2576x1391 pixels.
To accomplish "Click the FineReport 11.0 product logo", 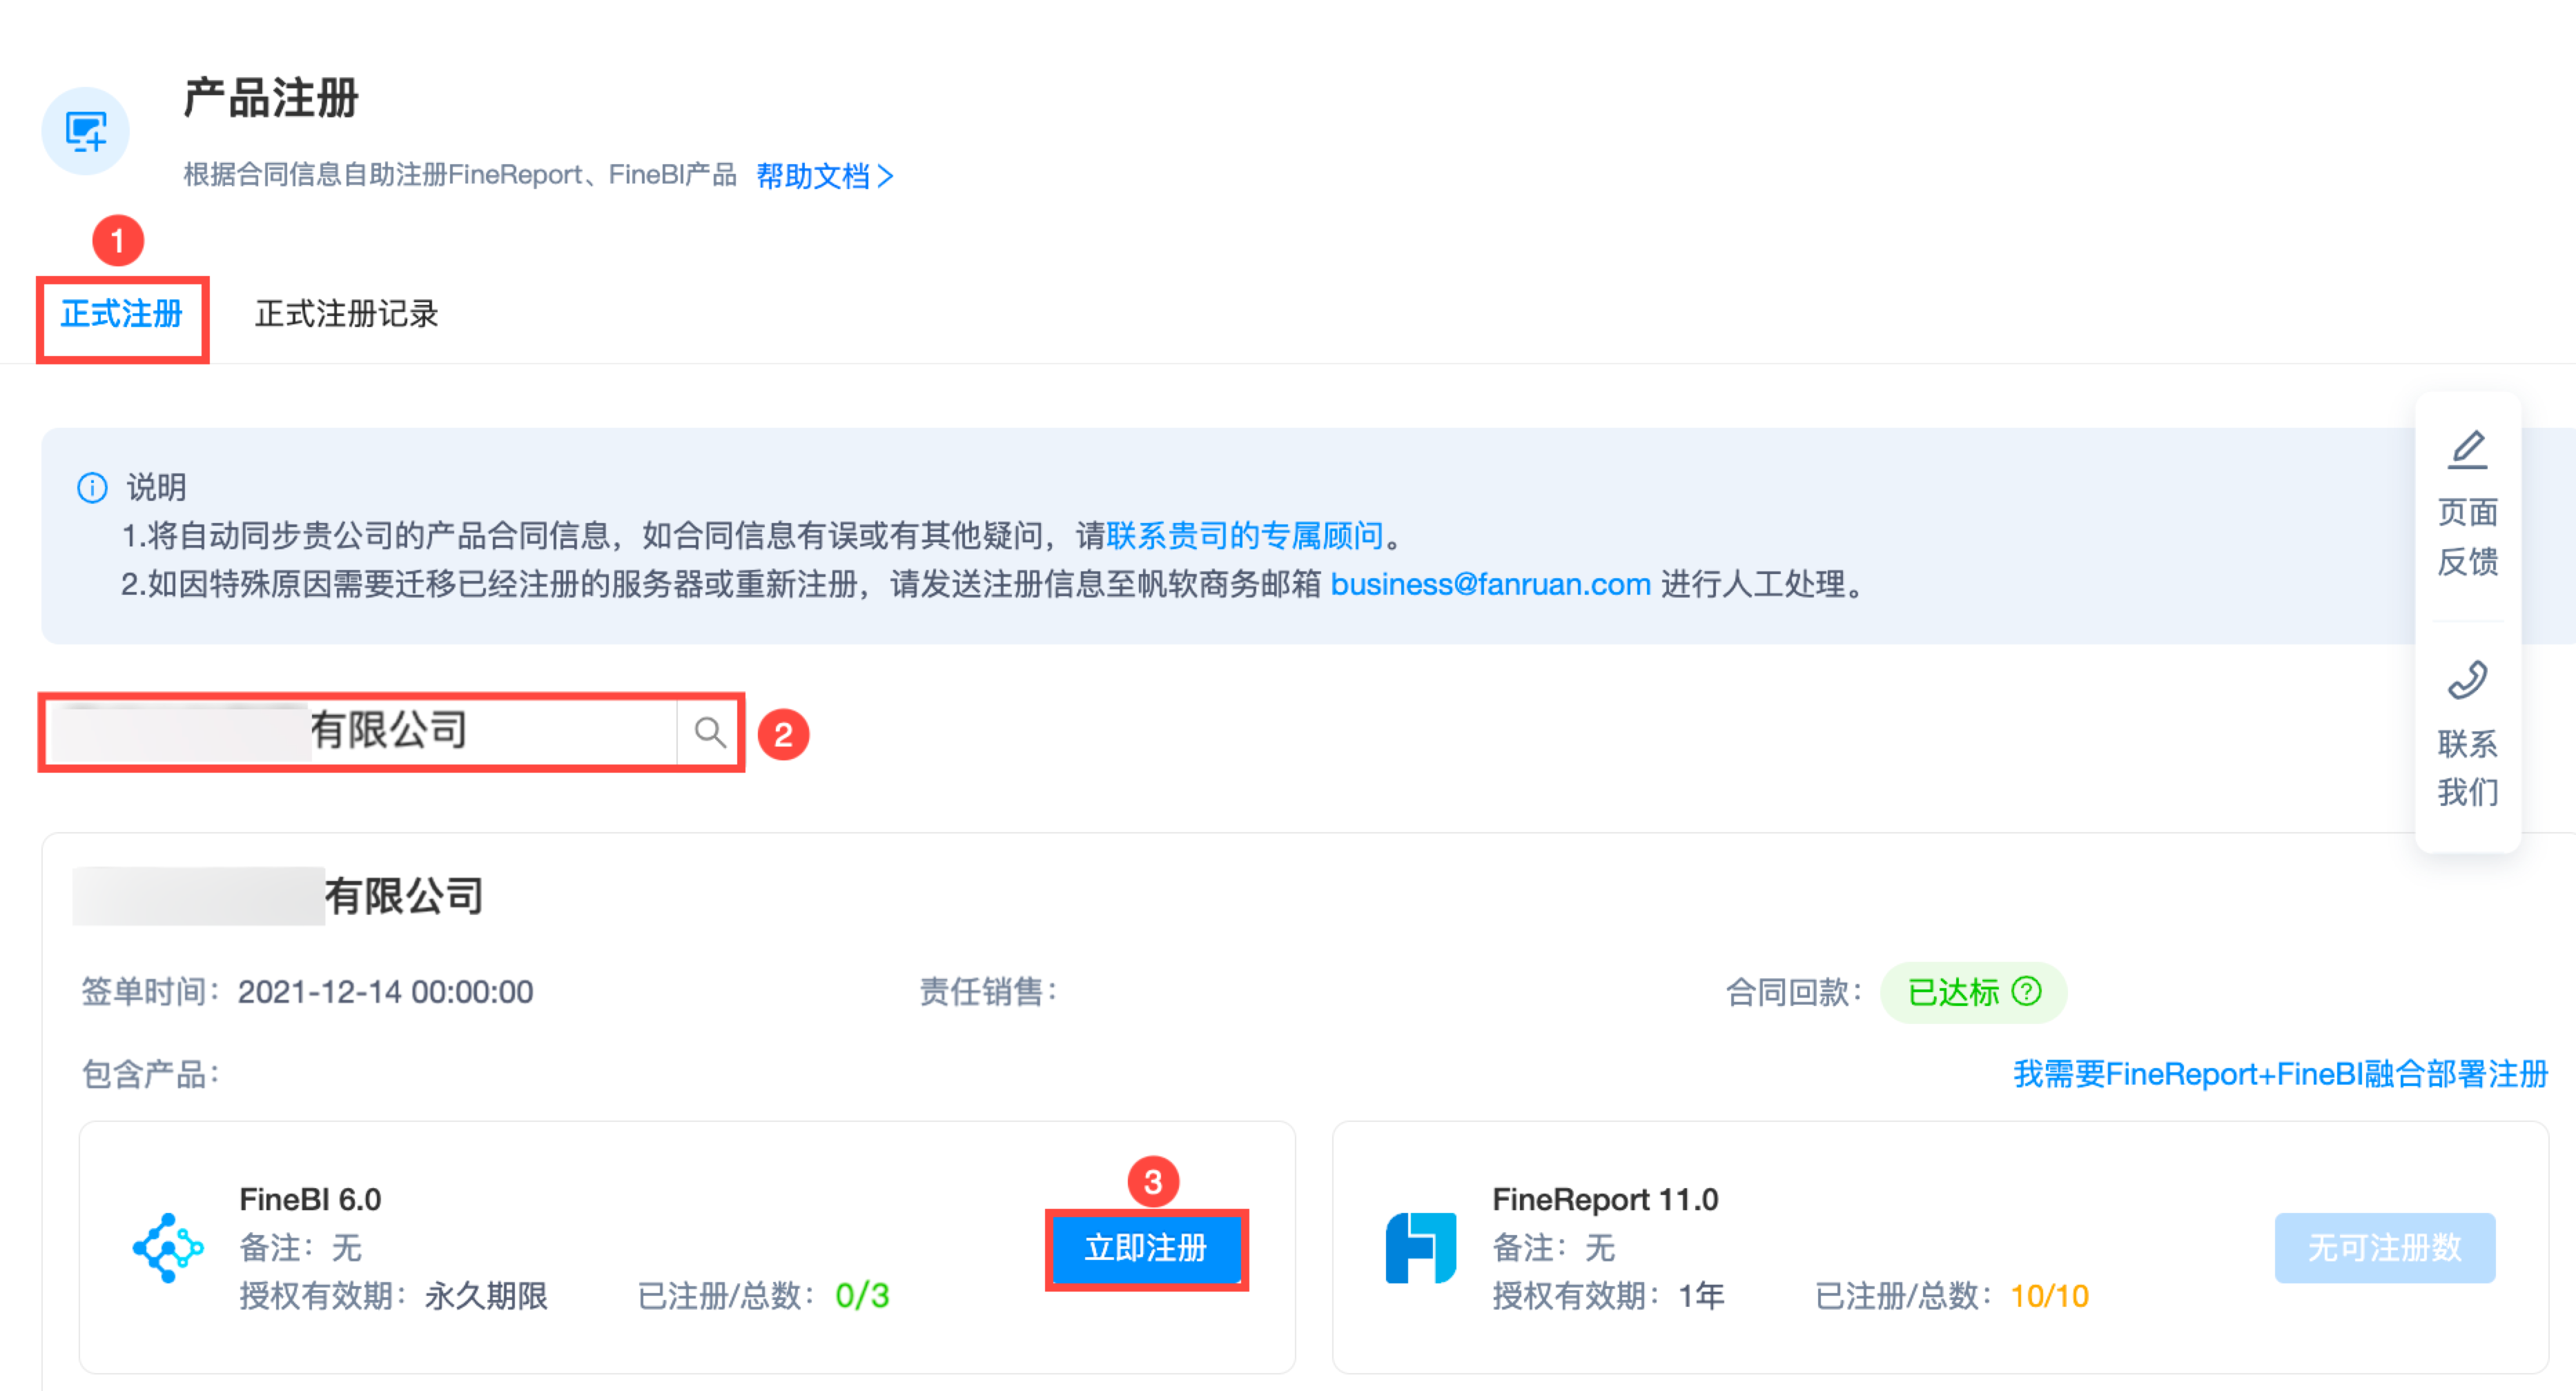I will [x=1420, y=1247].
